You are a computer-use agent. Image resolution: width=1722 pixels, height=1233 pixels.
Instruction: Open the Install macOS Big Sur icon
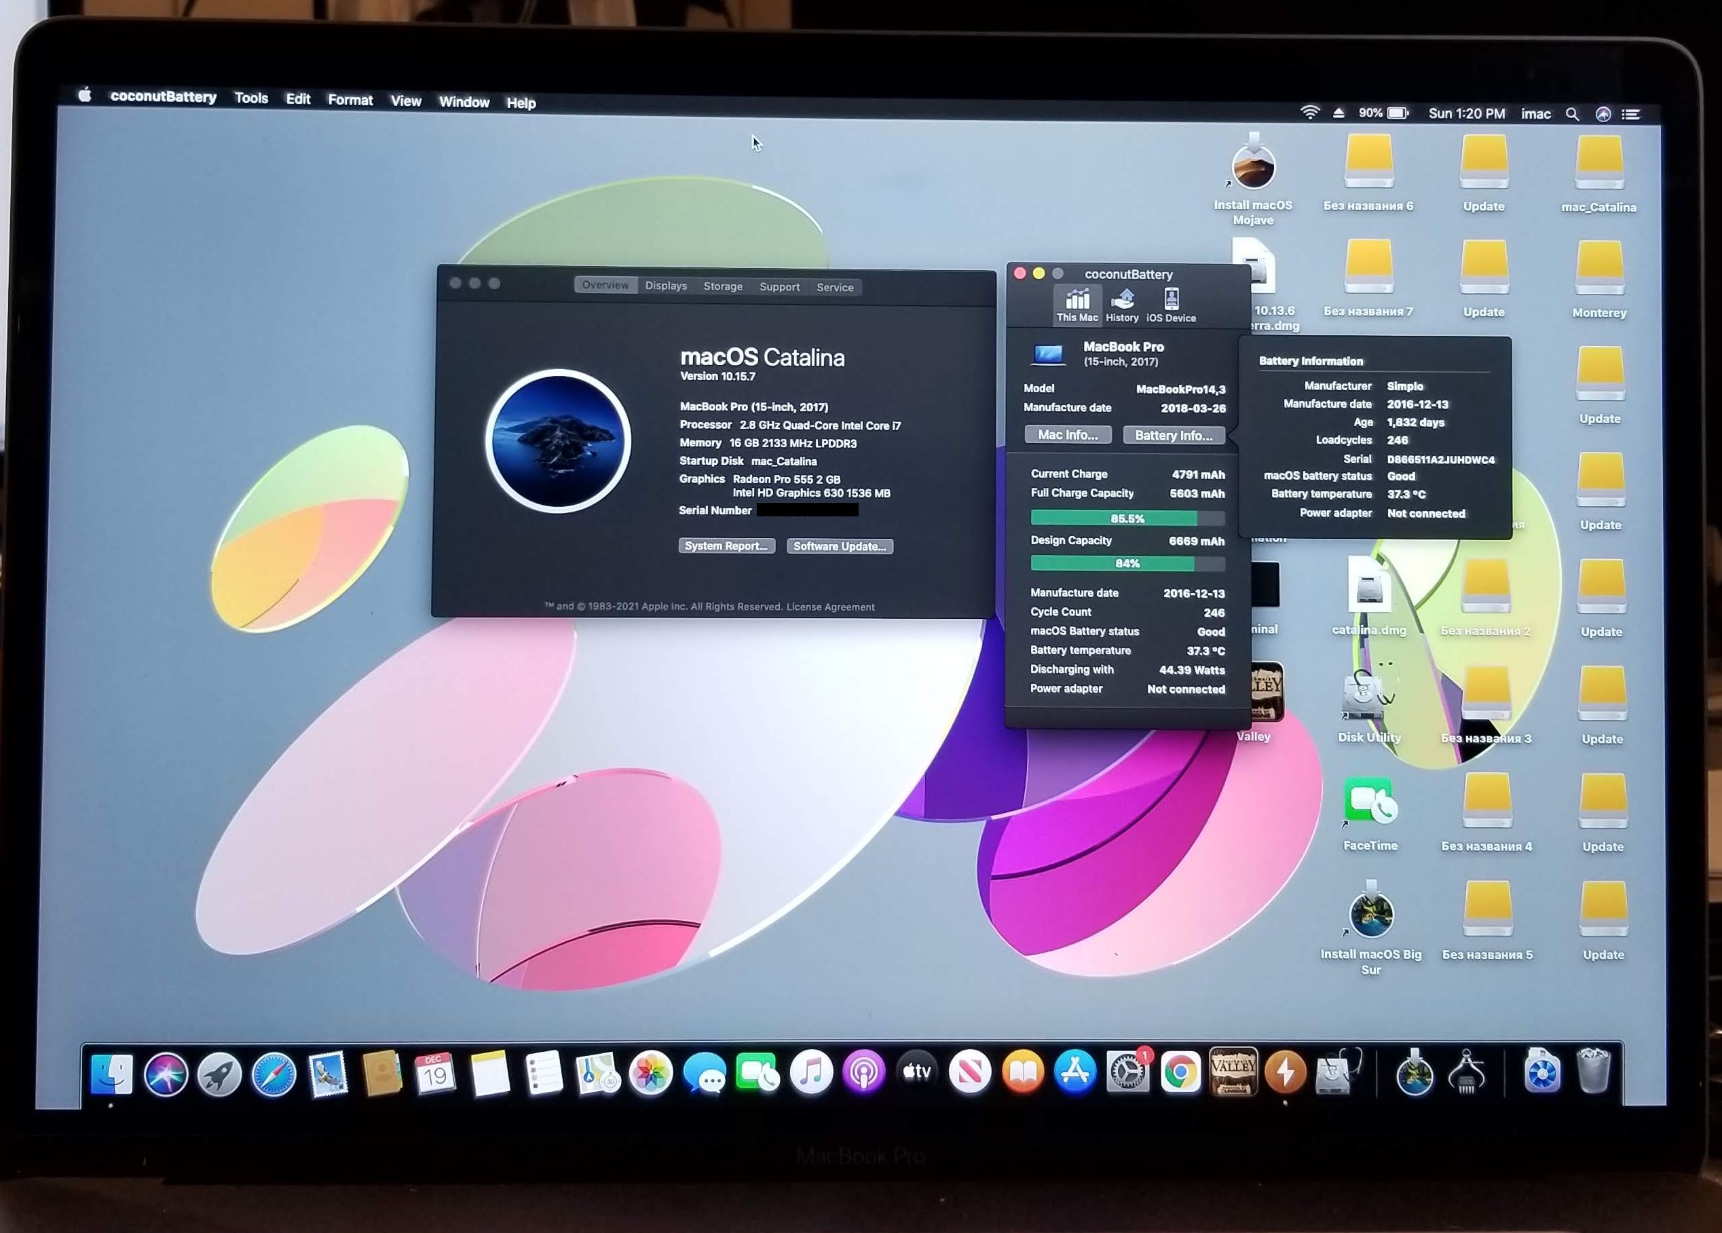coord(1370,914)
